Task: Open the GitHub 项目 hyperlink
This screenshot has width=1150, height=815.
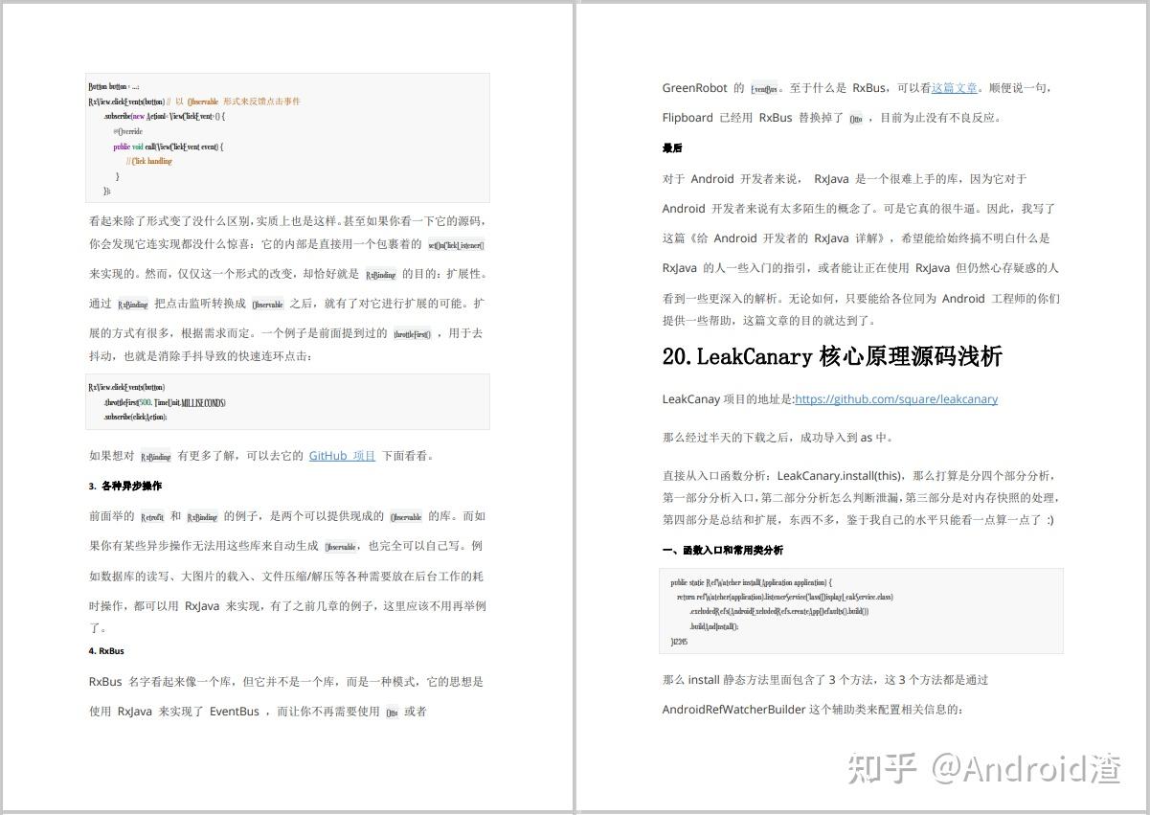Action: tap(341, 456)
